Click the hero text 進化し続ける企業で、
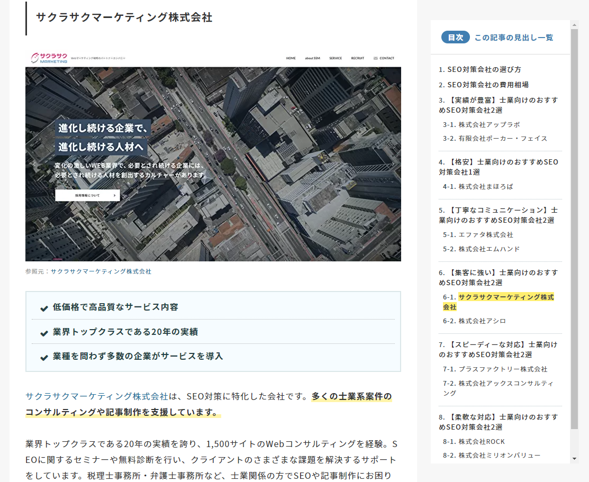The width and height of the screenshot is (589, 482). point(103,128)
